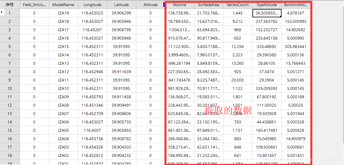344x165 pixels.
Task: Select the JZA10 cell
Action: 63,88
